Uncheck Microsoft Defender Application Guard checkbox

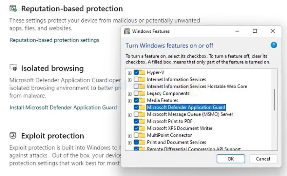137,108
